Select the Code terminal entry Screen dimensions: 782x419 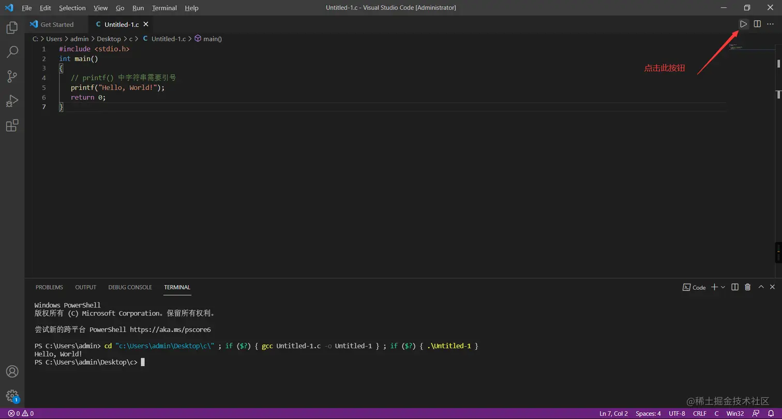click(x=694, y=287)
